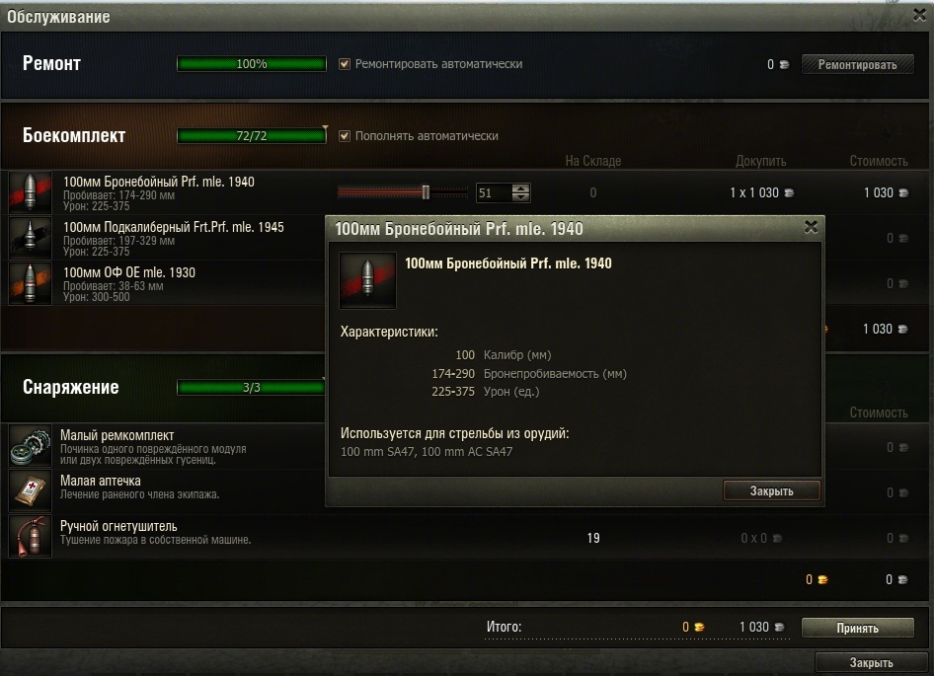Image resolution: width=934 pixels, height=676 pixels.
Task: Click the Принять button
Action: pos(857,628)
